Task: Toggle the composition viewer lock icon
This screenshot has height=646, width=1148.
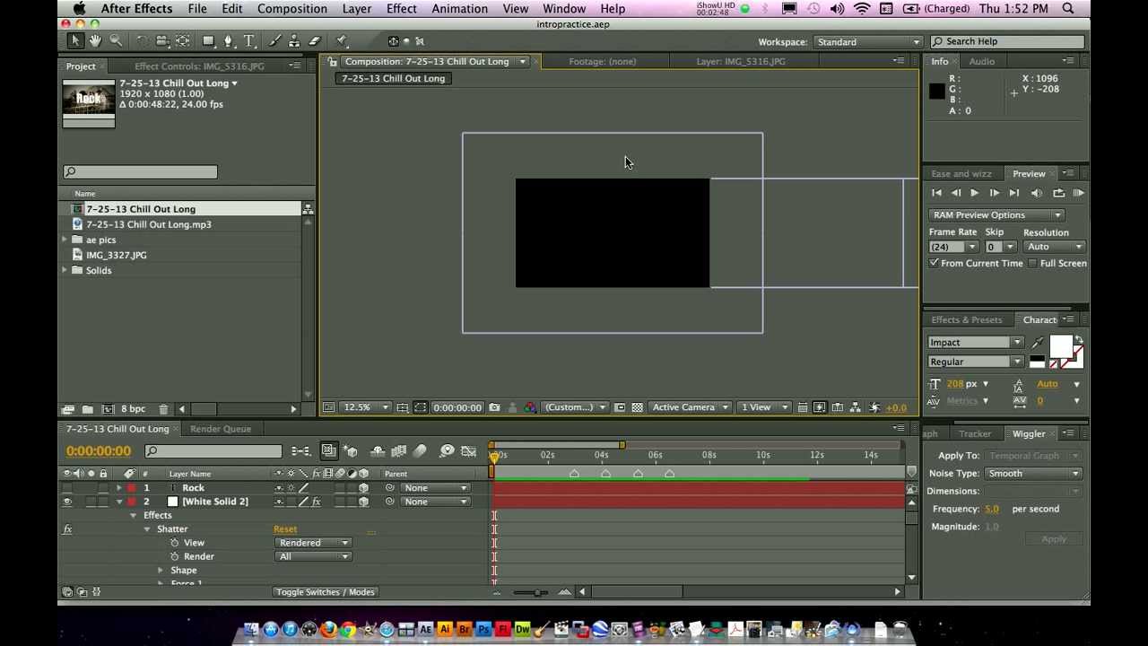Action: tap(333, 62)
